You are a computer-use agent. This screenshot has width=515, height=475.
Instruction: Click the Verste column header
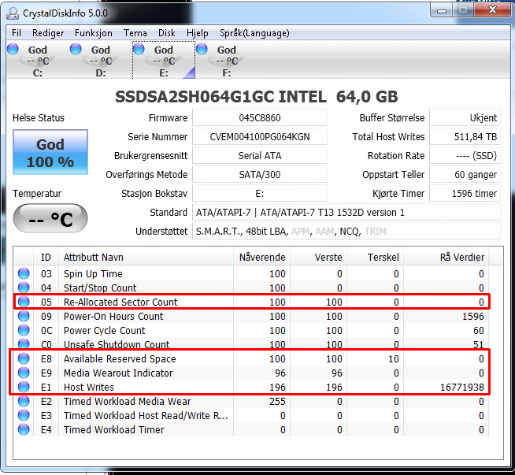(318, 258)
